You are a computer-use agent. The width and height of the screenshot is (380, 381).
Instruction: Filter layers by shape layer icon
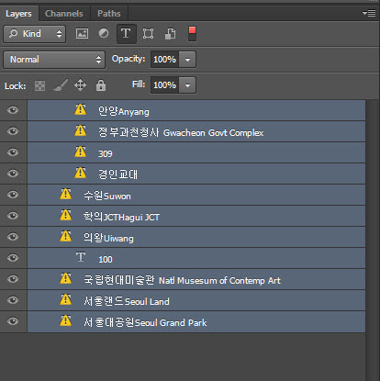click(148, 33)
